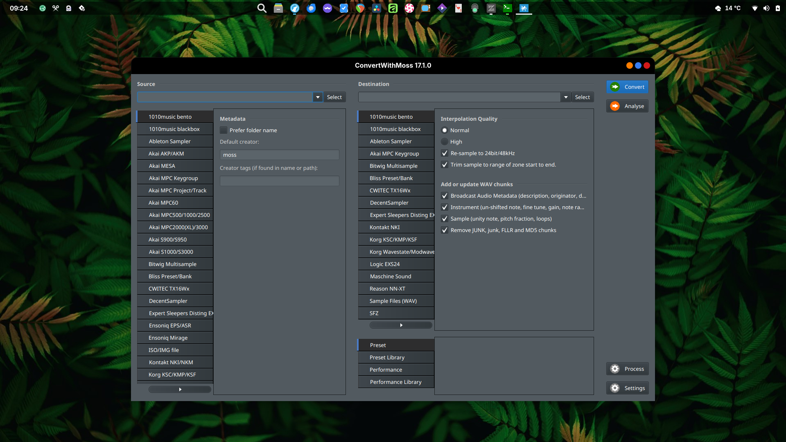Open the Z icon app in dock
786x442 pixels.
click(491, 8)
